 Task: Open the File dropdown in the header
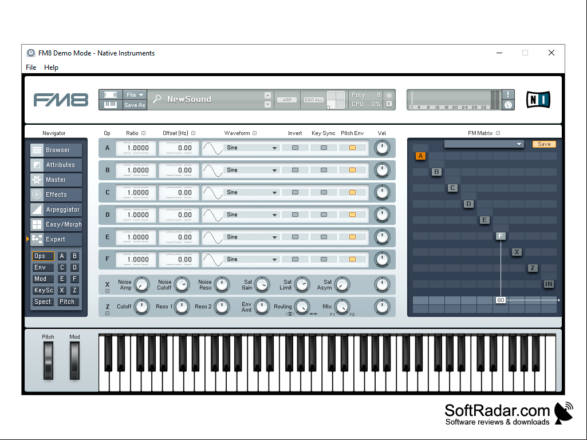coord(135,94)
